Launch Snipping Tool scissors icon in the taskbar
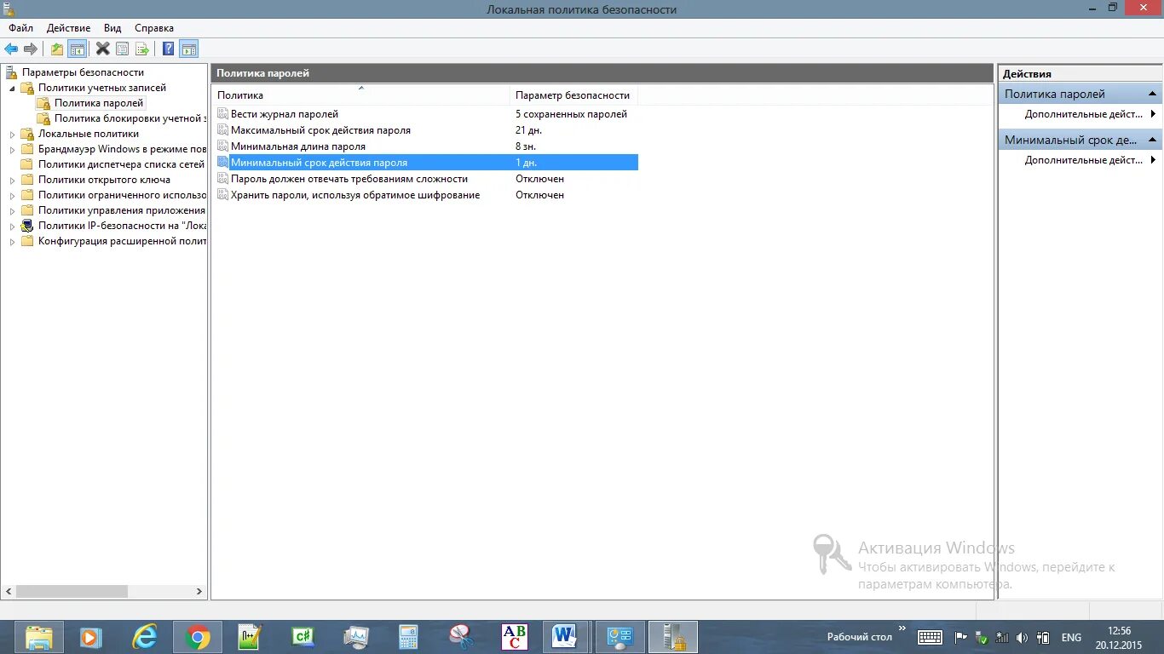 461,636
